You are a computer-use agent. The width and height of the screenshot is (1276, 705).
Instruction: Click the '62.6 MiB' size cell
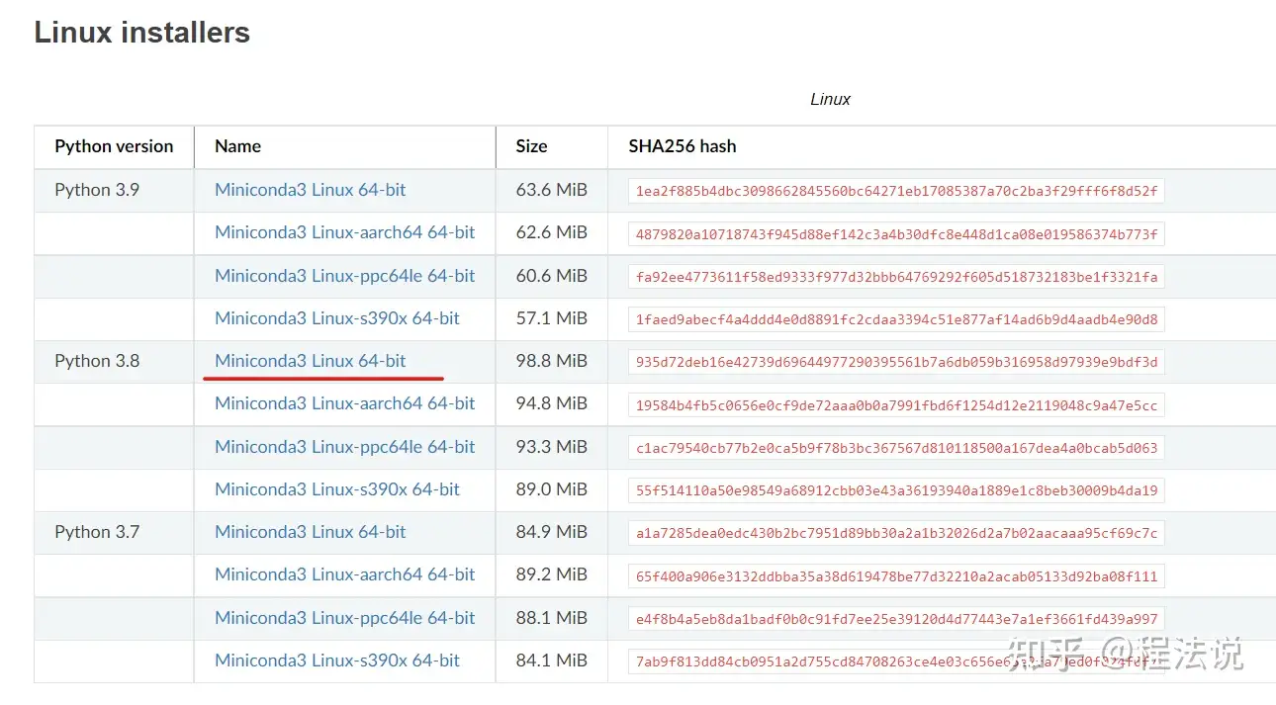(552, 232)
